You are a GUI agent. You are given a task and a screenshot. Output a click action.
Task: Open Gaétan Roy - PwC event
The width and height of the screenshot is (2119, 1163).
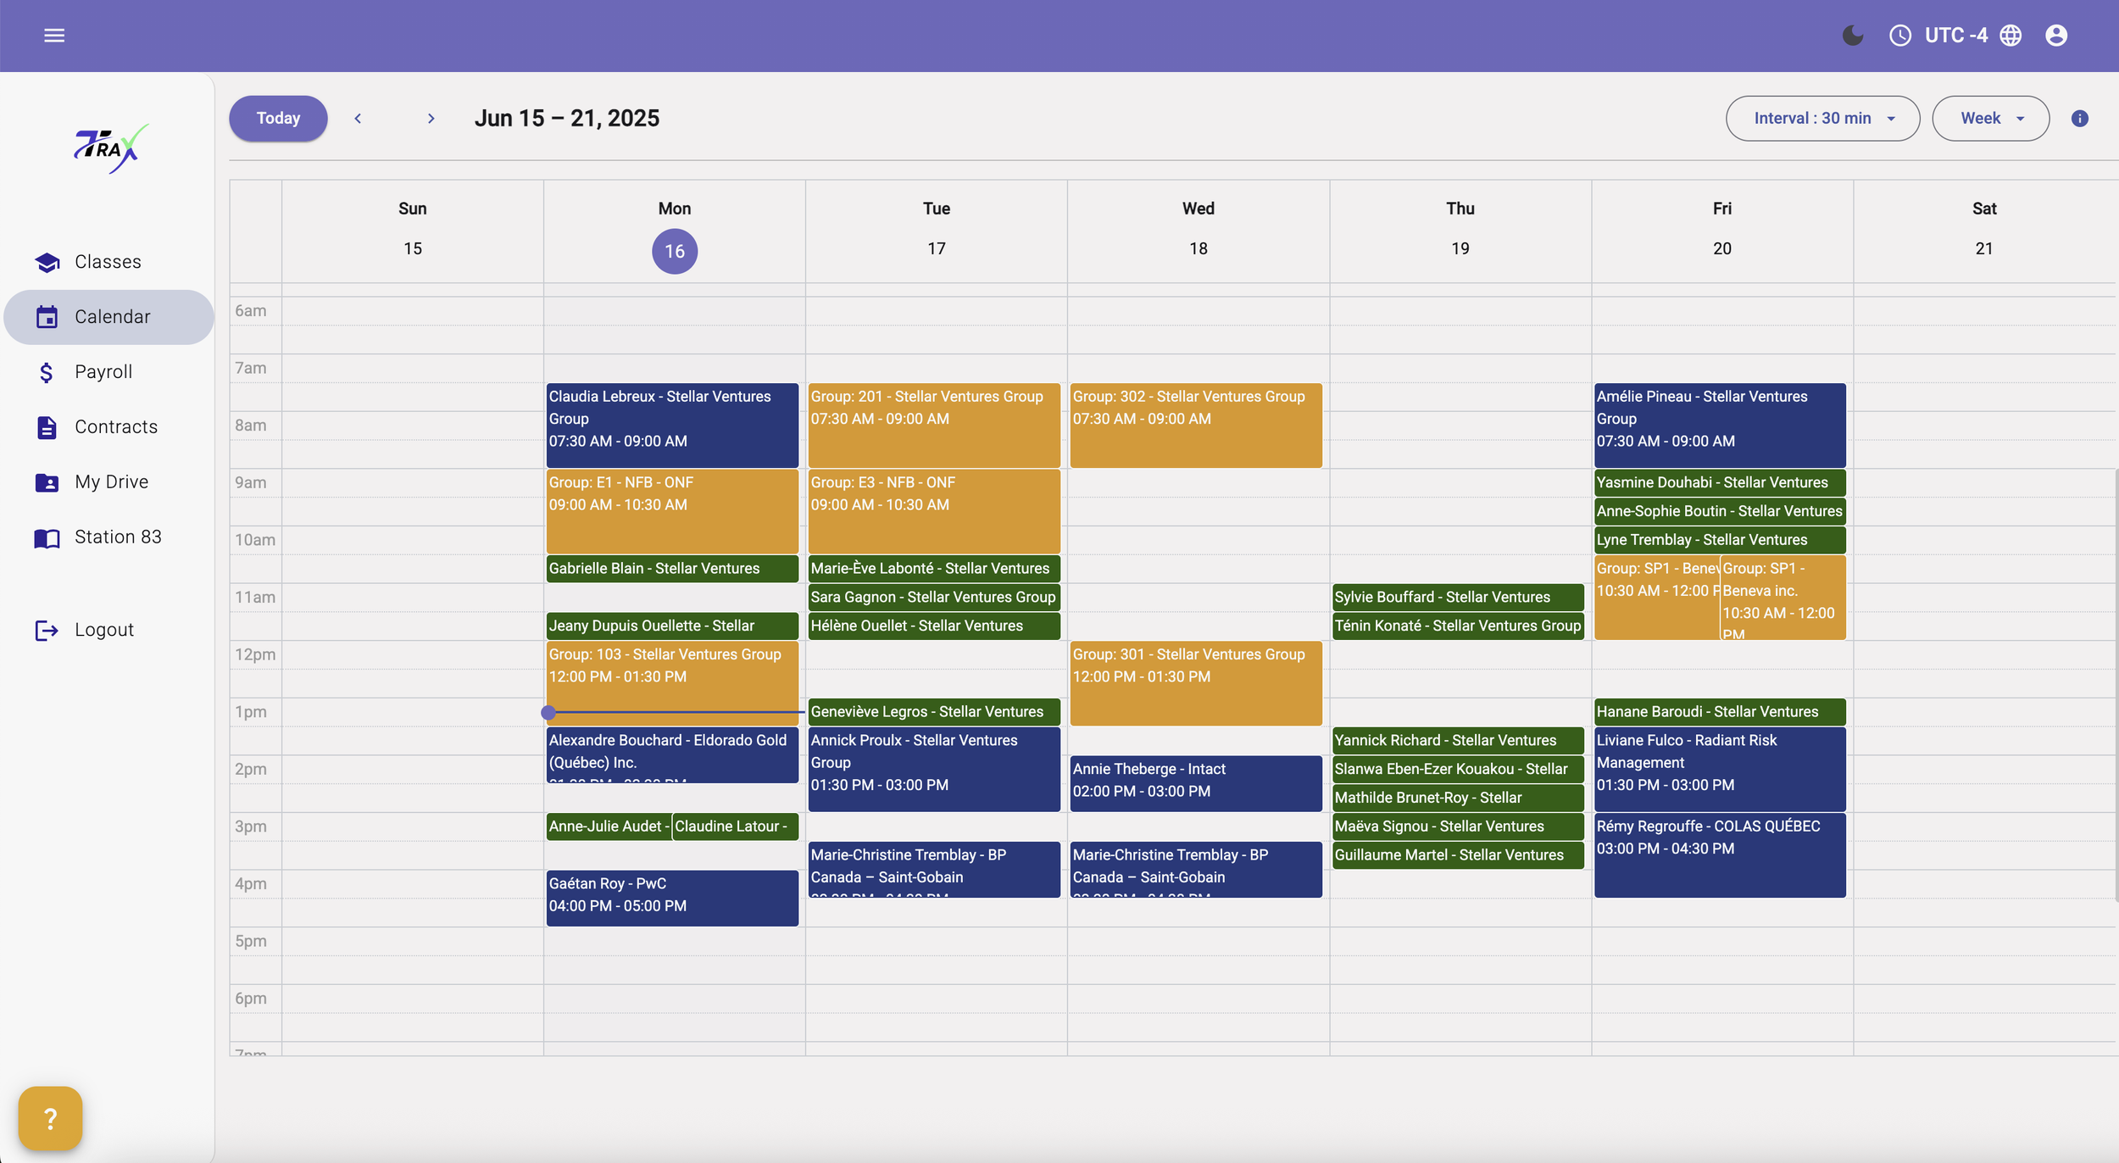672,898
